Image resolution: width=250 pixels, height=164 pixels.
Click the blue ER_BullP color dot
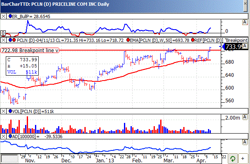pyautogui.click(x=10, y=16)
